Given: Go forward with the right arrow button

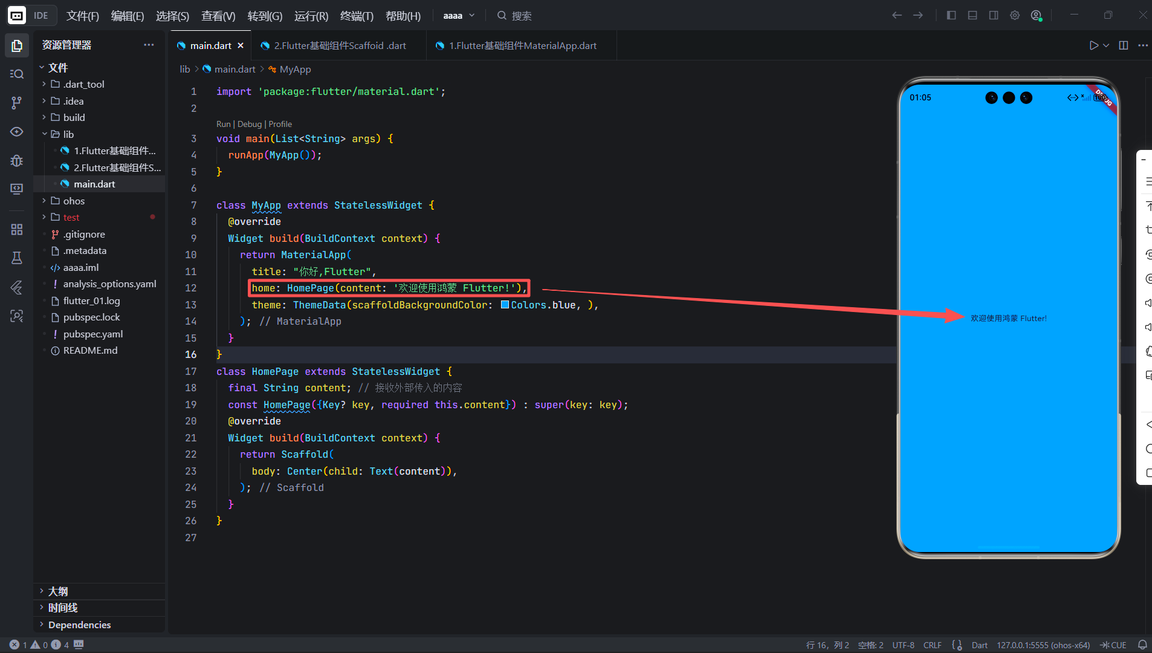Looking at the screenshot, I should tap(918, 15).
